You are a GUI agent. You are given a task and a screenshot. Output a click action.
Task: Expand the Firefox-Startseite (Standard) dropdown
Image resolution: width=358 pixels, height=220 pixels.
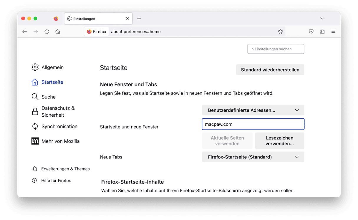[x=253, y=157]
